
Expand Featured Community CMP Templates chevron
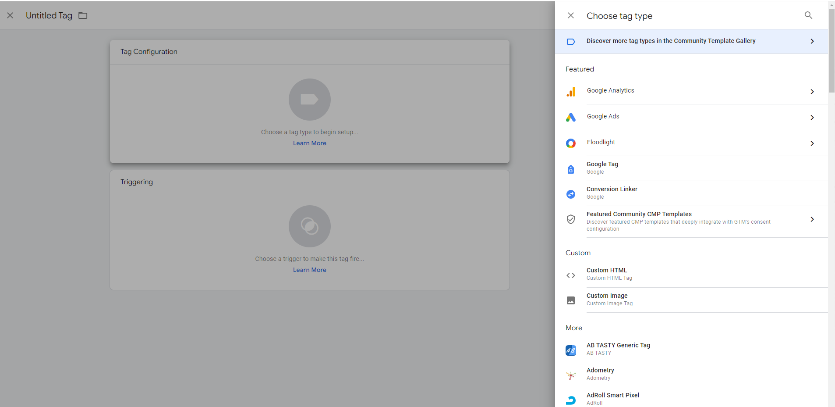[x=812, y=219]
